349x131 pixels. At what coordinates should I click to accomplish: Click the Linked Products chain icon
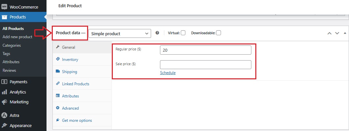[x=58, y=84]
